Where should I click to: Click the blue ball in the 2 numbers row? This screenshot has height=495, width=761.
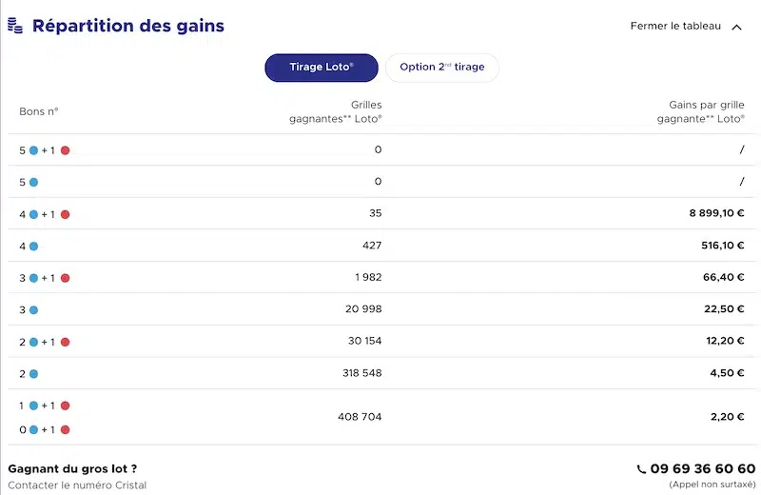(x=33, y=374)
